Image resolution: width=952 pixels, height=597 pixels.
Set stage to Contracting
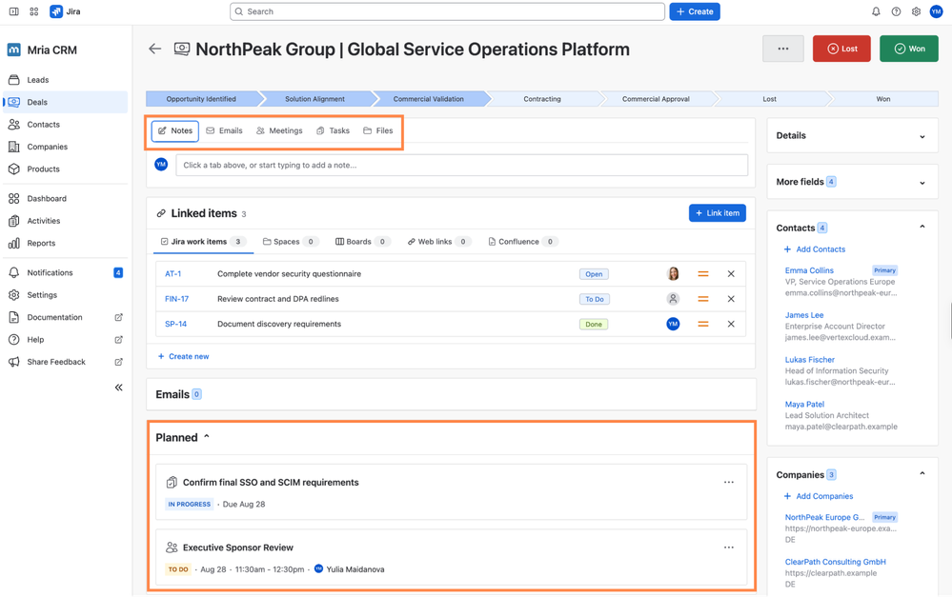pyautogui.click(x=542, y=99)
